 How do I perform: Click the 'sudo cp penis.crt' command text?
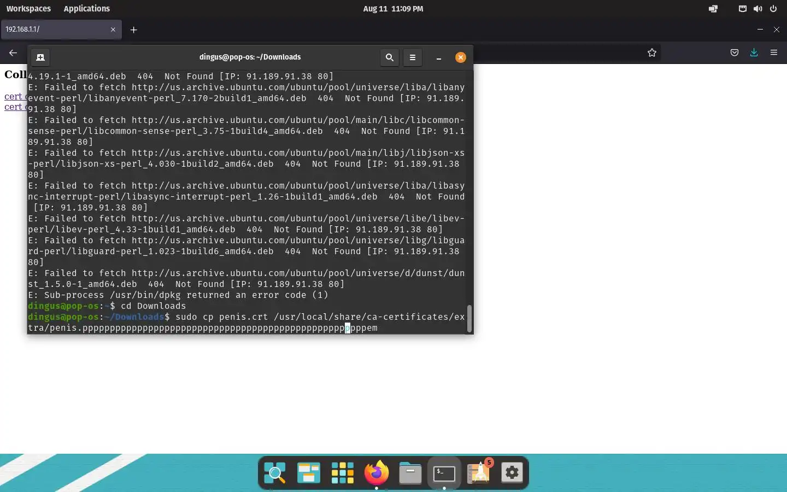click(222, 317)
